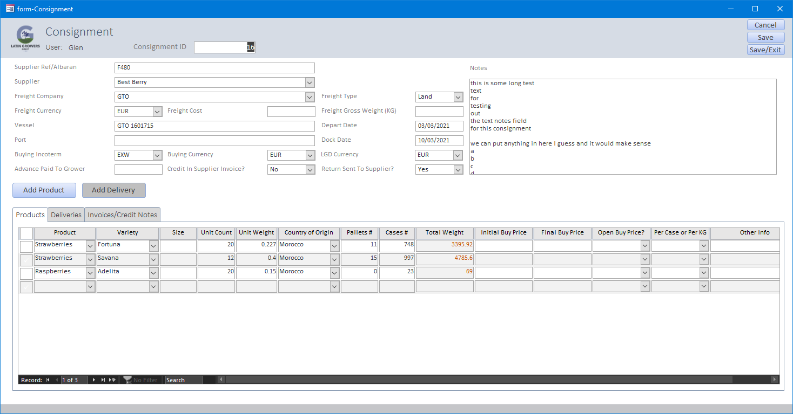
Task: Switch to the Deliveries tab
Action: (66, 215)
